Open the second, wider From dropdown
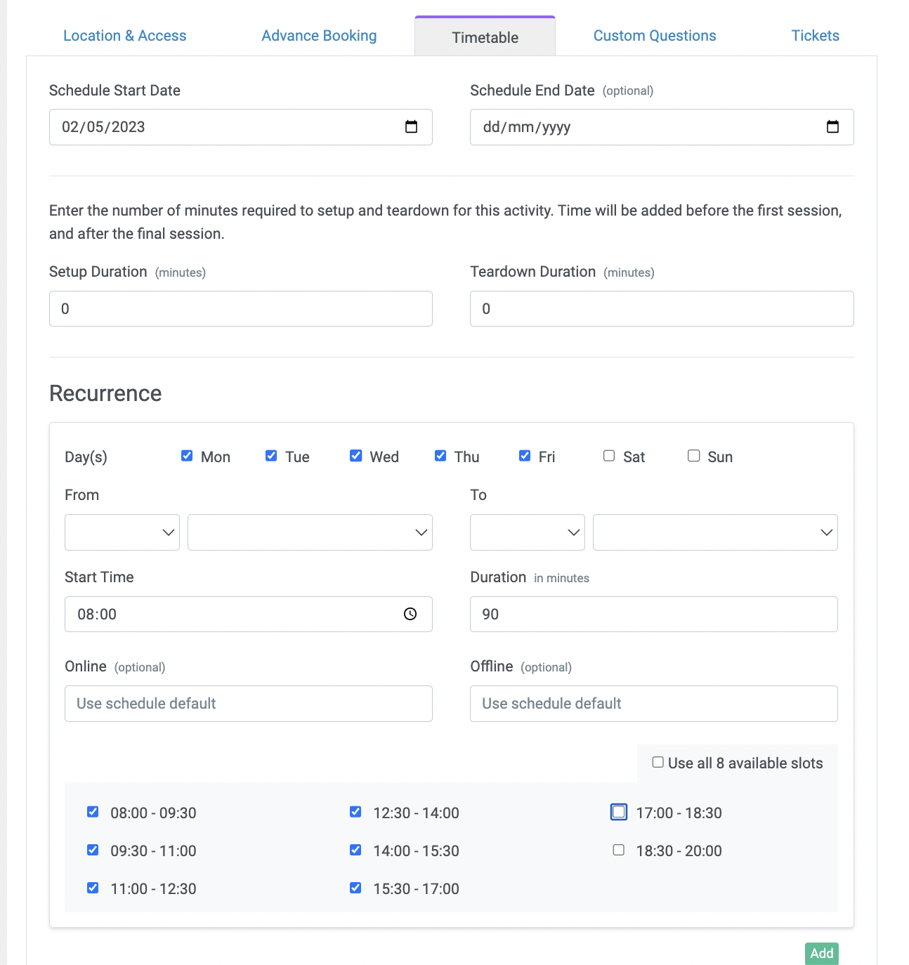The height and width of the screenshot is (965, 909). [310, 532]
